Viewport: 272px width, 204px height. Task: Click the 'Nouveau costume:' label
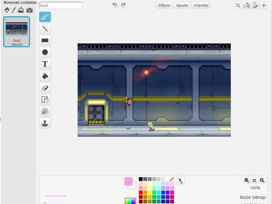point(20,3)
